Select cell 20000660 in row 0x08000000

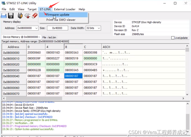[x=36, y=53]
